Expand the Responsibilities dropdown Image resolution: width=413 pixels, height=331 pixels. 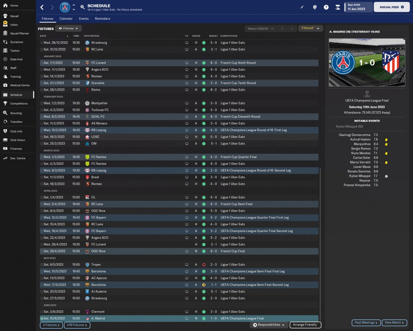click(269, 325)
